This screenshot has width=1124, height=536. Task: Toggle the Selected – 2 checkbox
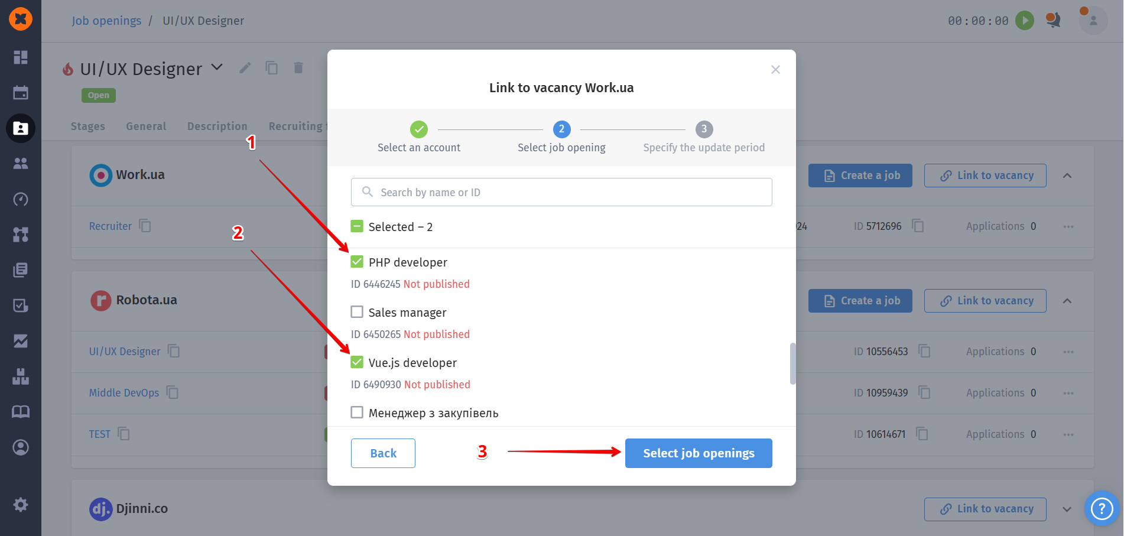tap(357, 226)
